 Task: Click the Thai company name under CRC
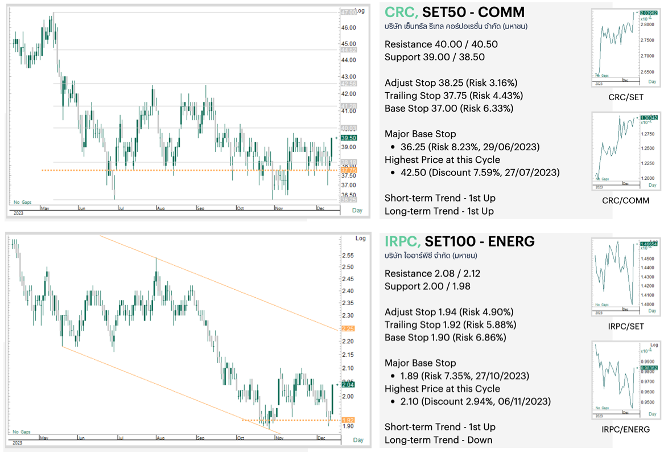coord(456,26)
